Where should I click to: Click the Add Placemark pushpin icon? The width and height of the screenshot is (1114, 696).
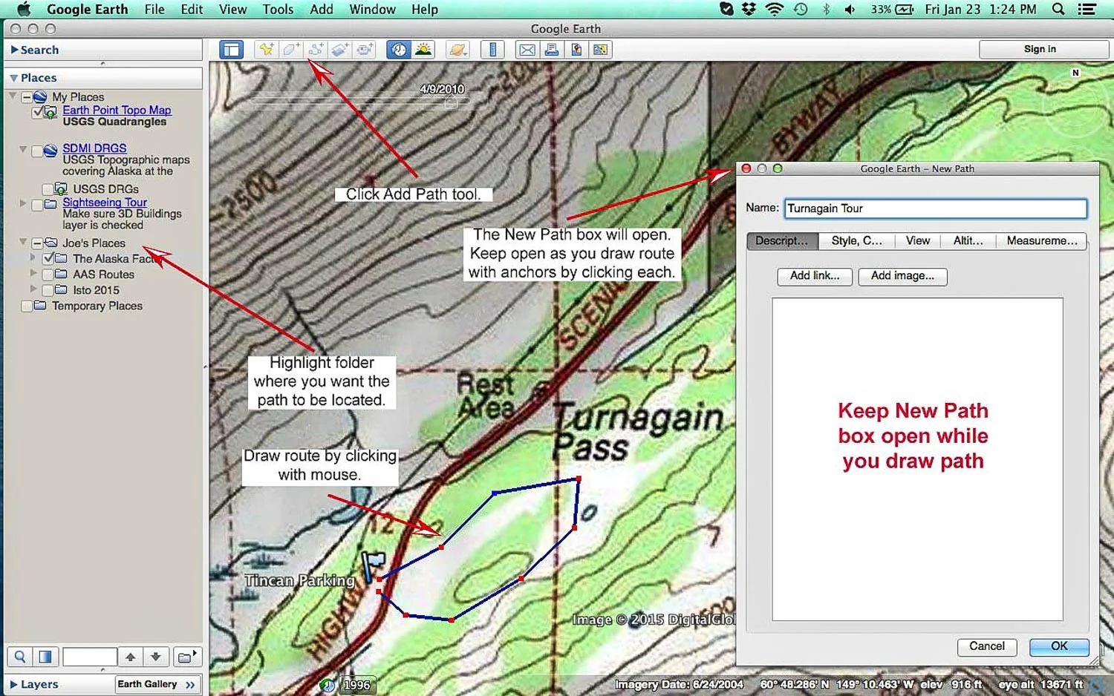coord(265,50)
